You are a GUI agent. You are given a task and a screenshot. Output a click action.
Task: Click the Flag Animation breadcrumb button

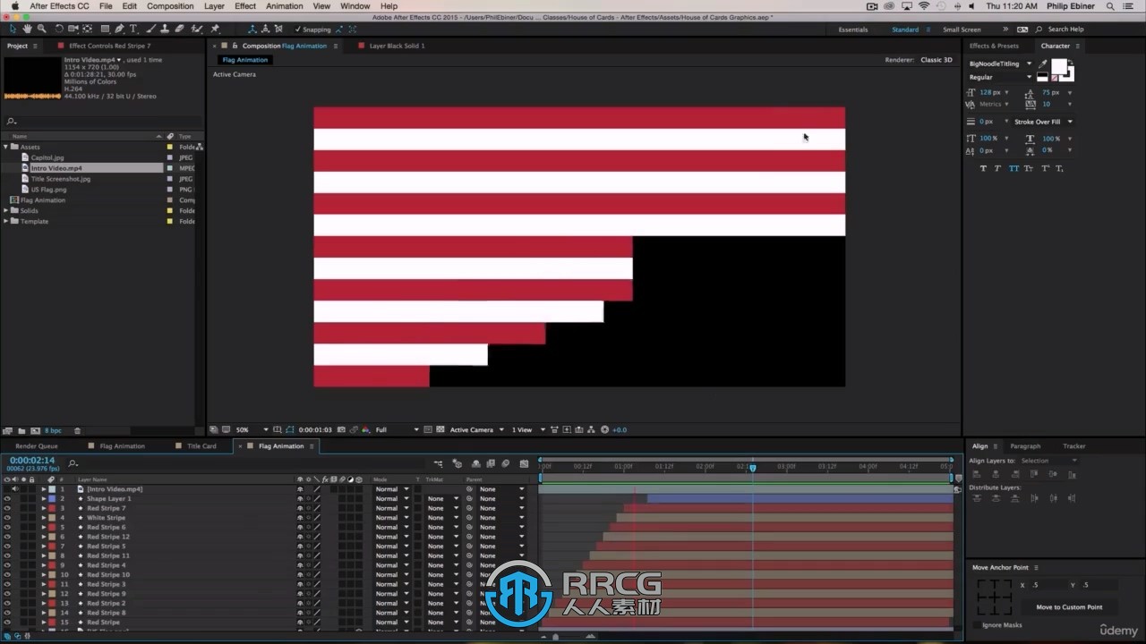point(244,60)
